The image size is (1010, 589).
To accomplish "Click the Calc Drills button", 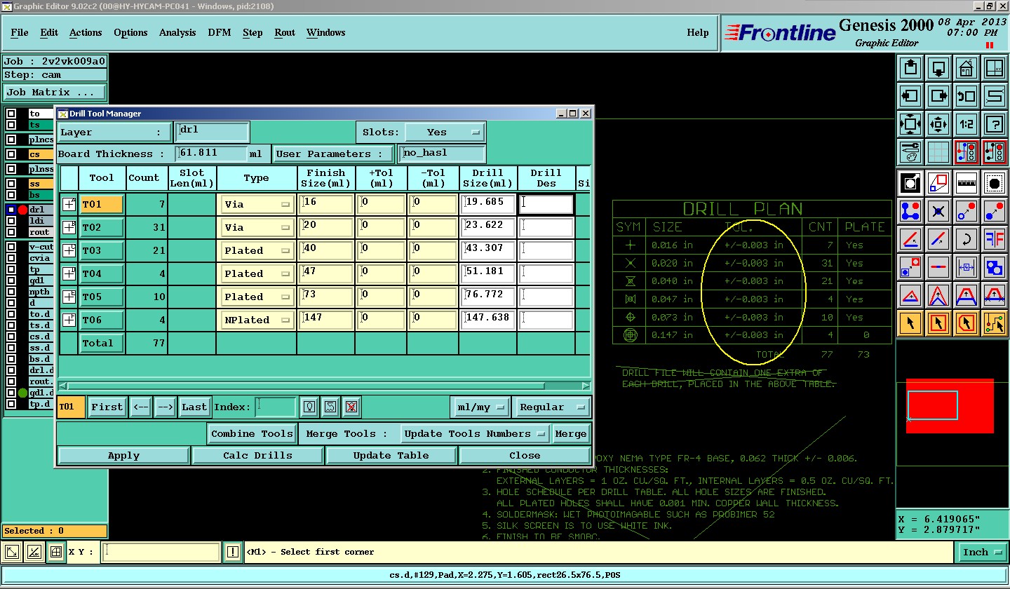I will pos(257,456).
